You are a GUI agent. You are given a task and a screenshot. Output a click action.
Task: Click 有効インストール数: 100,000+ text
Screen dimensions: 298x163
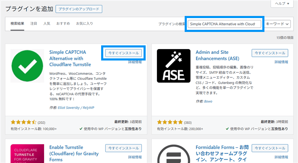click(x=34, y=129)
